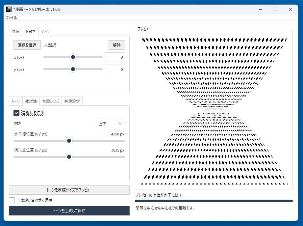Select the 下敷き tab
Image resolution: width=303 pixels, height=226 pixels.
pyautogui.click(x=30, y=31)
